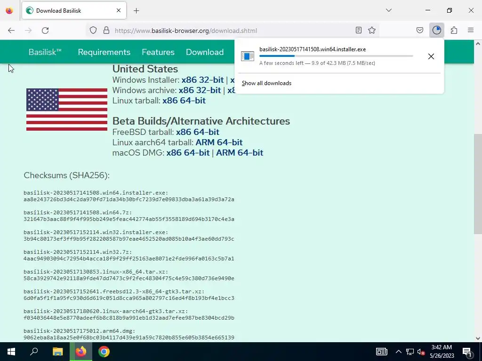Open Show all downloads
The height and width of the screenshot is (361, 482).
tap(266, 83)
